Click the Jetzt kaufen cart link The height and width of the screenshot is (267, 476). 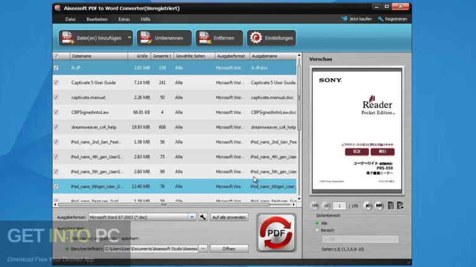357,19
